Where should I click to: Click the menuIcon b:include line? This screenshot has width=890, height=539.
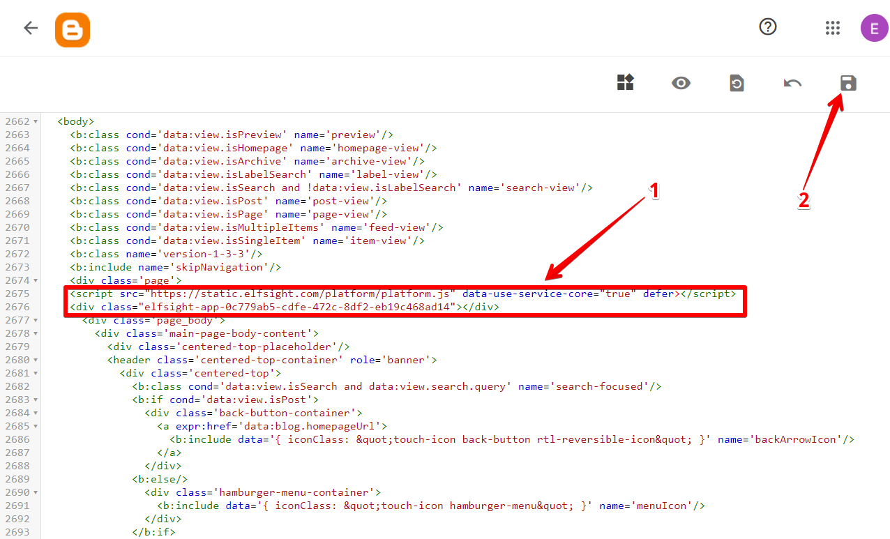(x=432, y=506)
